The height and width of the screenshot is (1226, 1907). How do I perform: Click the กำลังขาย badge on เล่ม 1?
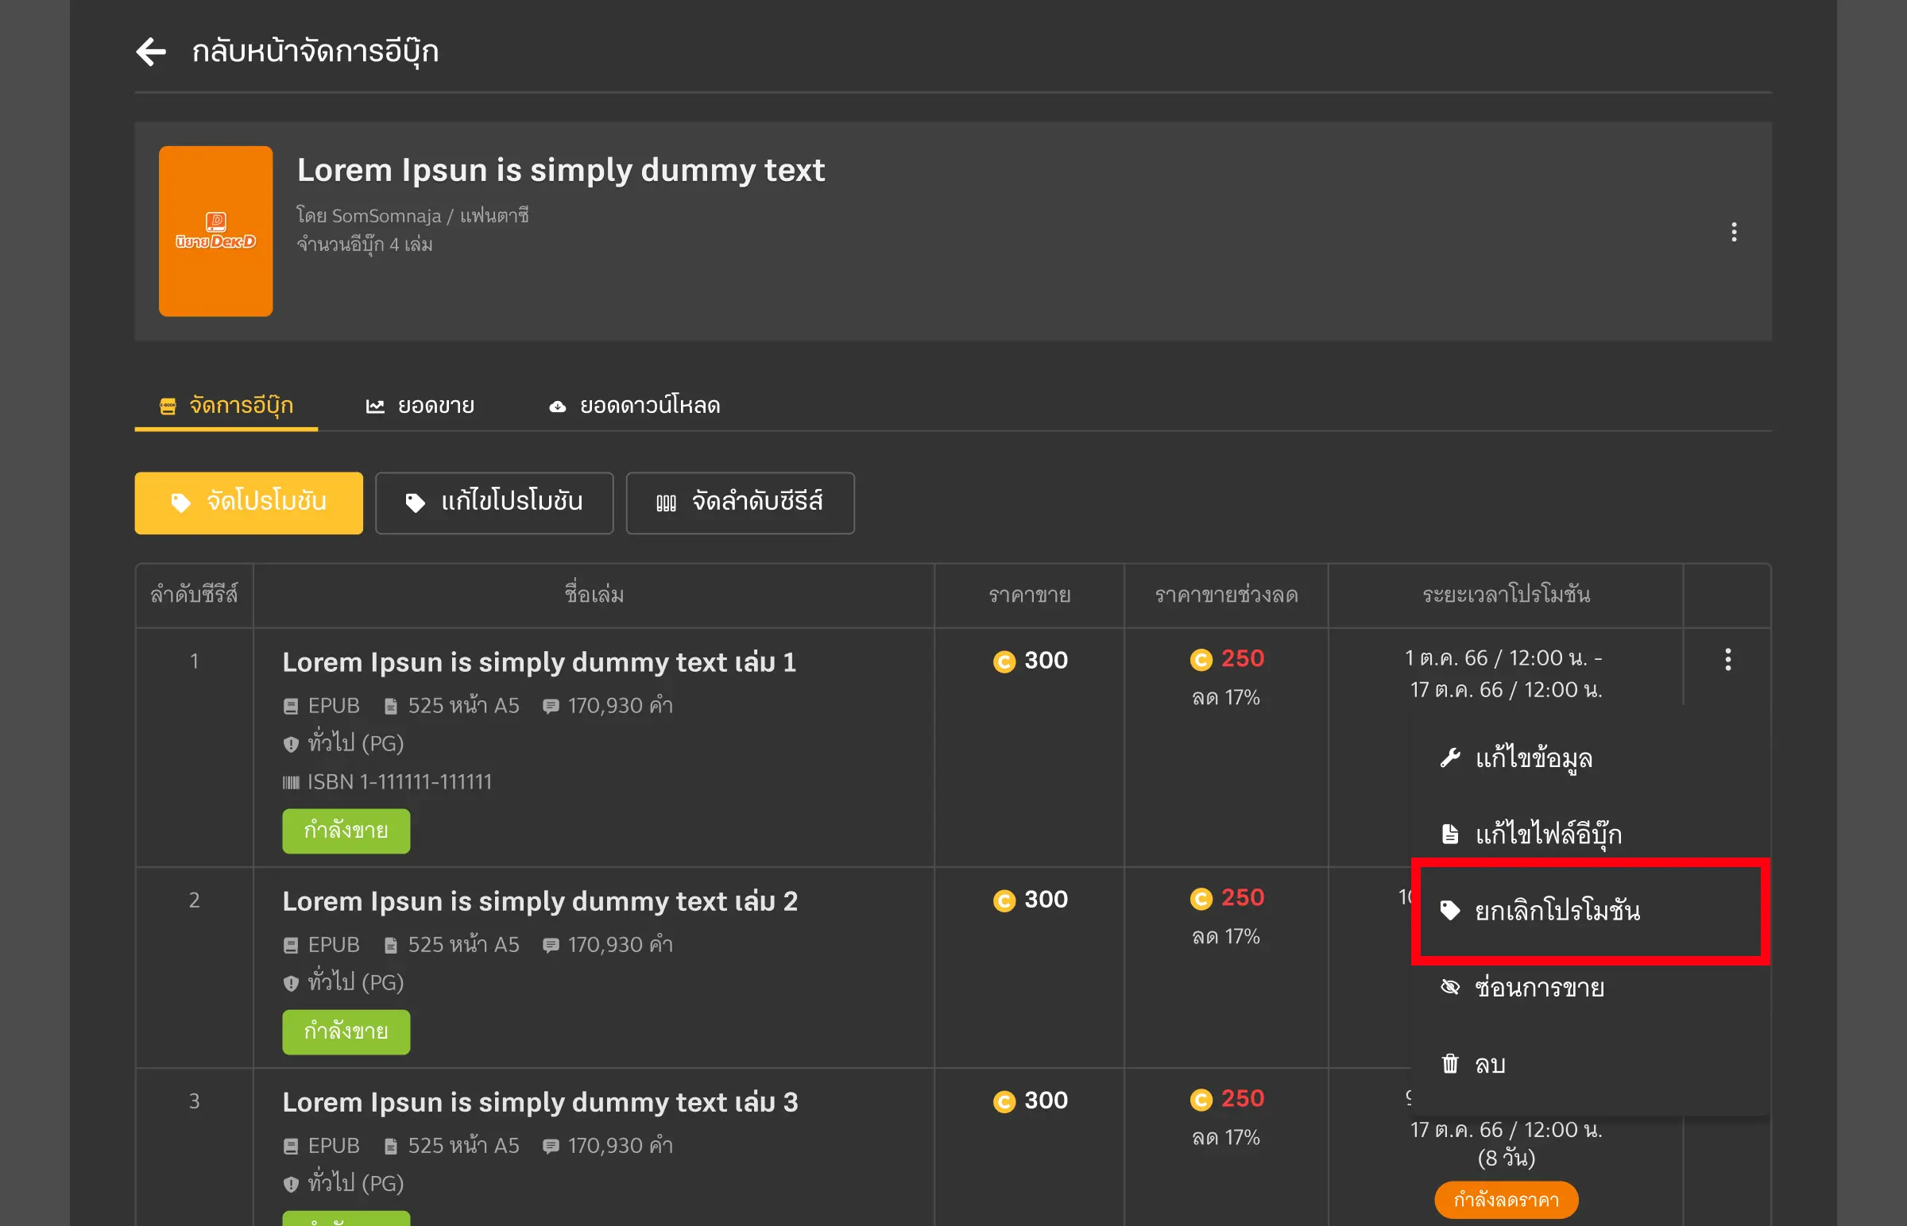[346, 831]
